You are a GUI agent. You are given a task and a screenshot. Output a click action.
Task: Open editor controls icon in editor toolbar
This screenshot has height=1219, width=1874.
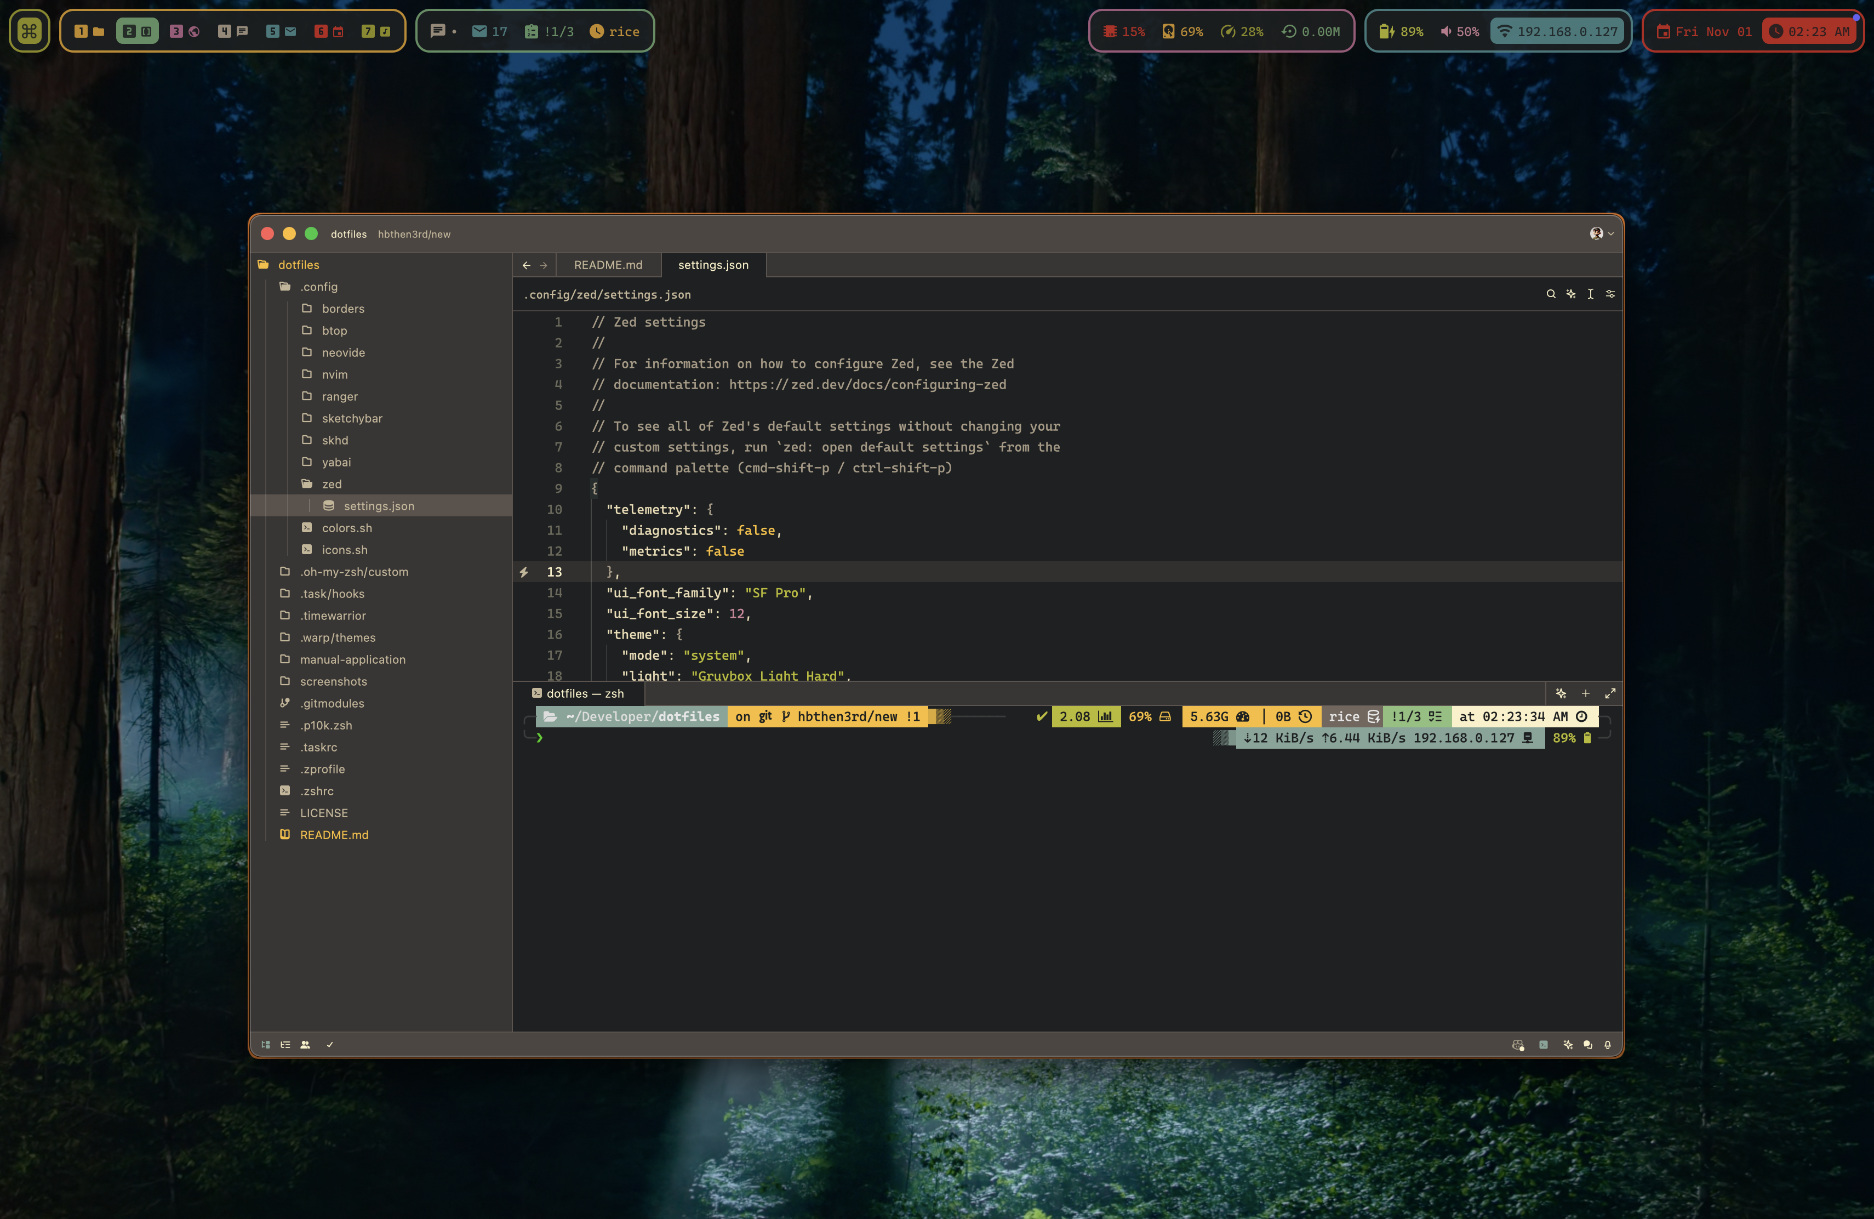1610,294
